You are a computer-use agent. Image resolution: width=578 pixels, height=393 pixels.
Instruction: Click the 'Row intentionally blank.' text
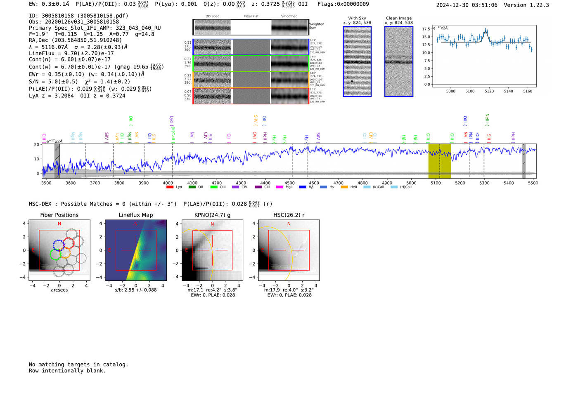(67, 371)
